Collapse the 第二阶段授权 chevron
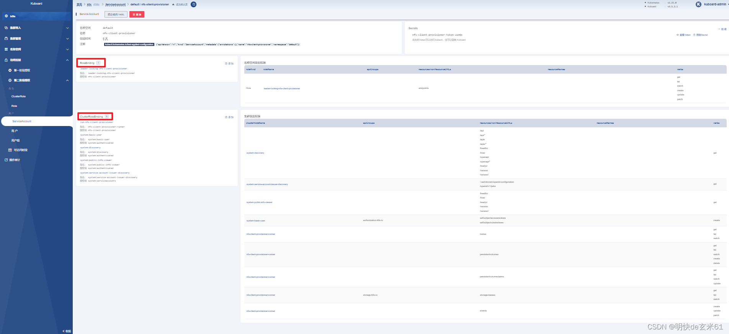729x334 pixels. pyautogui.click(x=67, y=80)
